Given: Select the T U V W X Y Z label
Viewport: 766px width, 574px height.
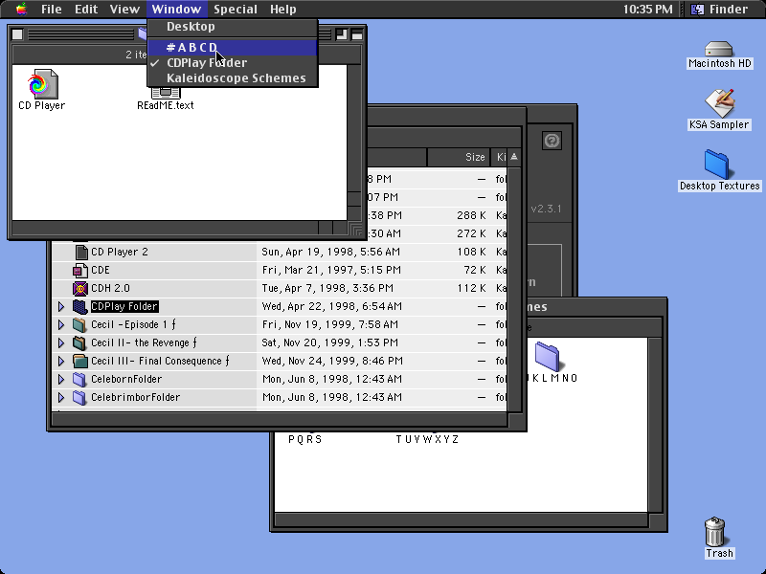Looking at the screenshot, I should 427,439.
